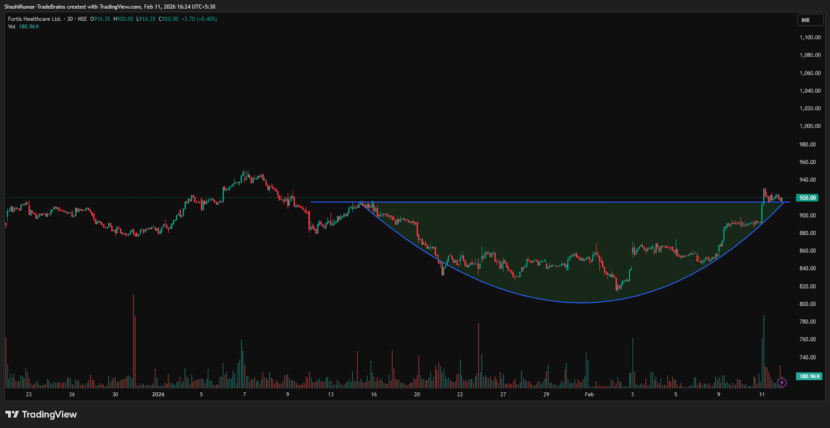Screen dimensions: 830x428
Task: Click the 1,100.00 price axis label
Action: click(810, 37)
